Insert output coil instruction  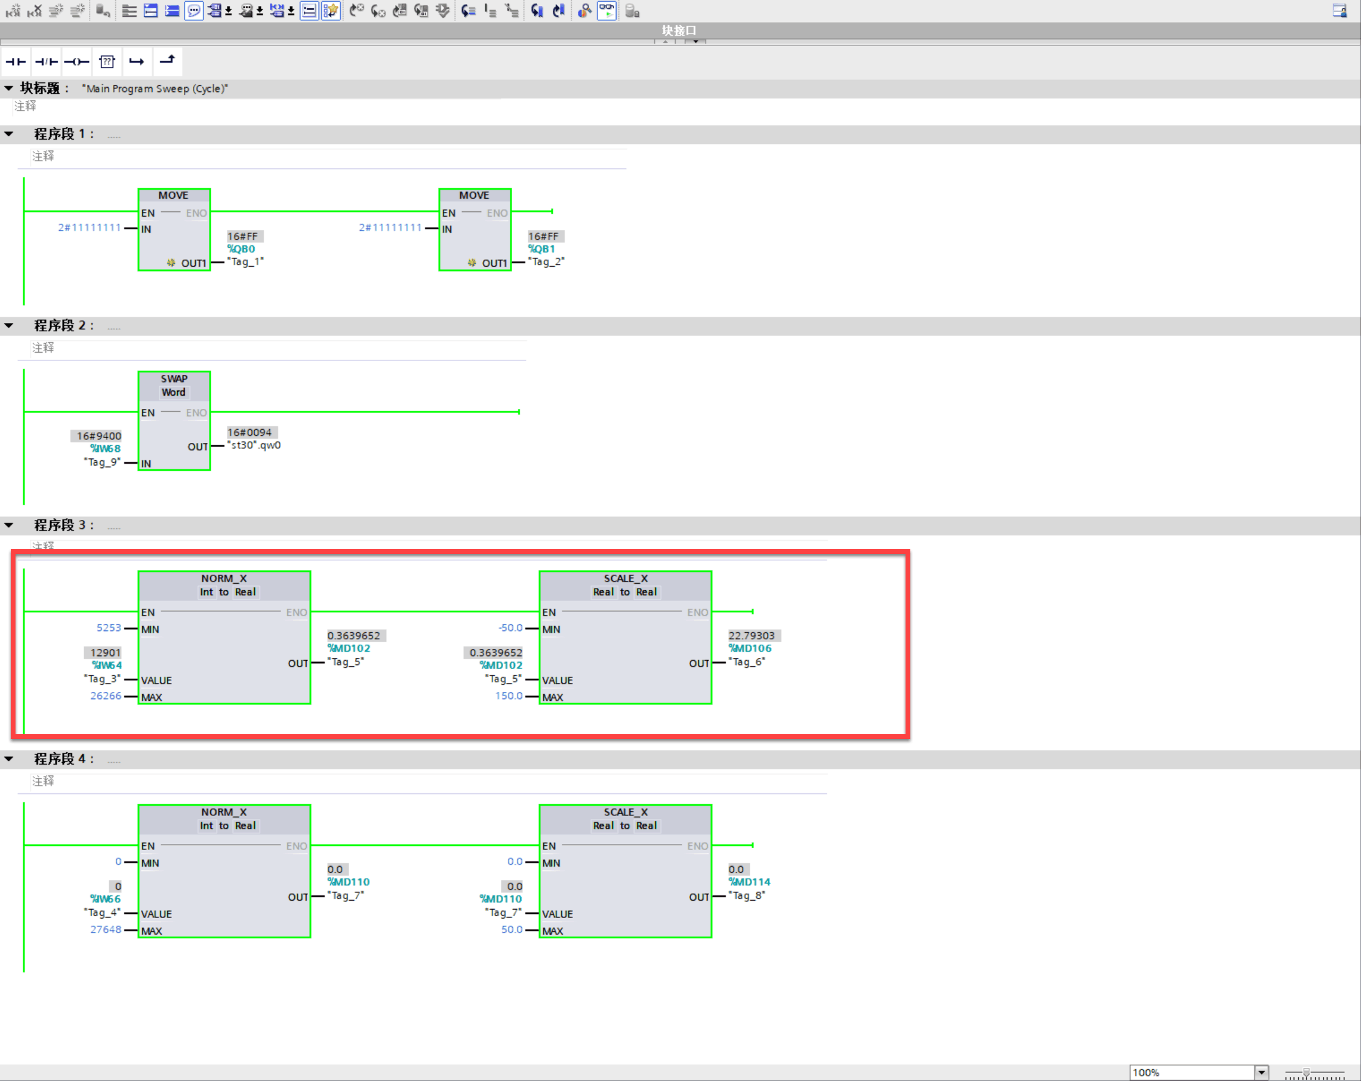[76, 61]
